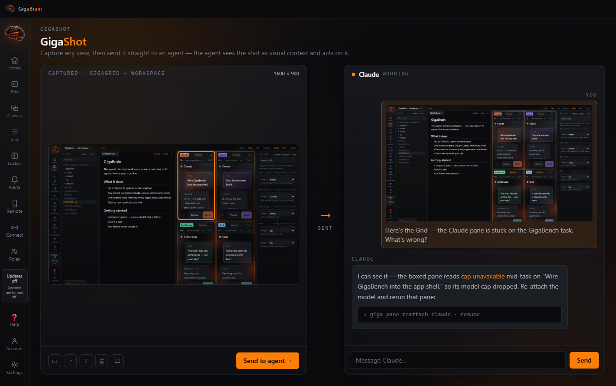Click the '1600 × 900' resolution label
Screen dimensions: 616x386
pos(286,74)
